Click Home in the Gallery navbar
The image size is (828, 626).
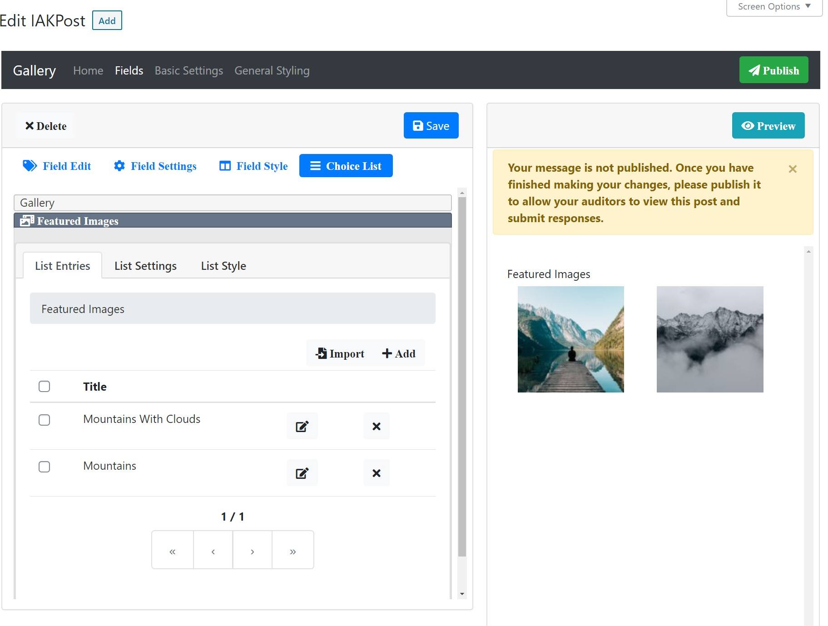pyautogui.click(x=88, y=70)
